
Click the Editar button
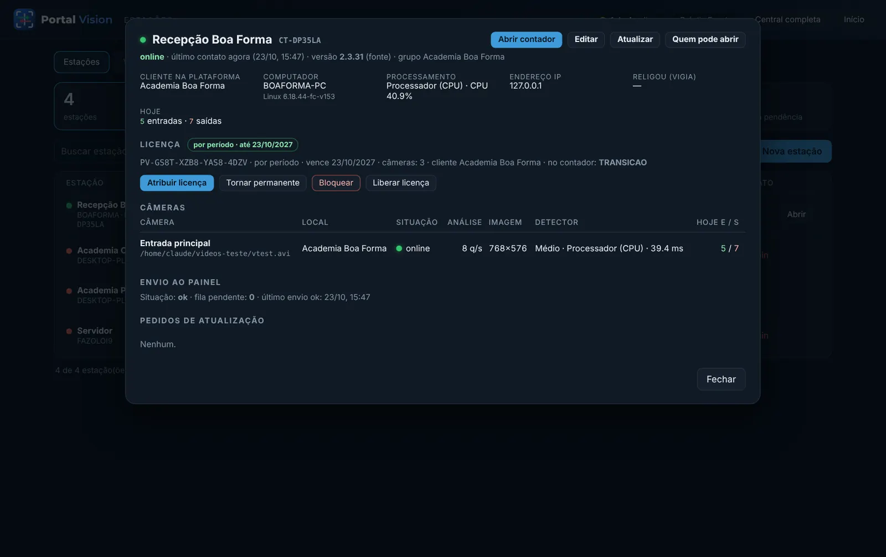coord(586,39)
